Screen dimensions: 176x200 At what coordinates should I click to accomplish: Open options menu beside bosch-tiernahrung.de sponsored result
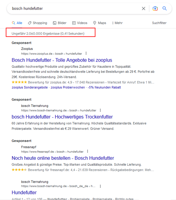(100, 110)
